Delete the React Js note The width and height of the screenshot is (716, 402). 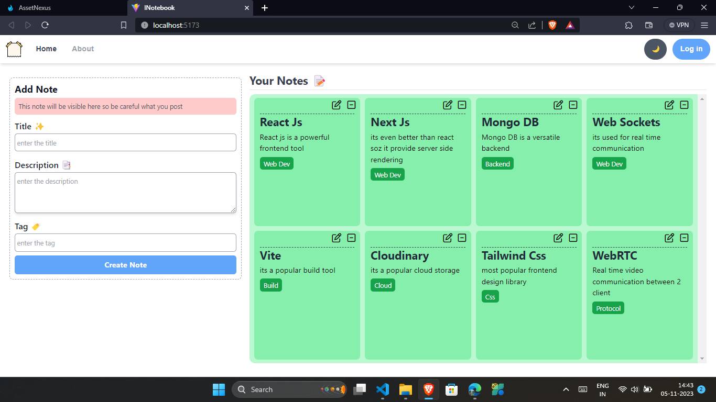[351, 105]
